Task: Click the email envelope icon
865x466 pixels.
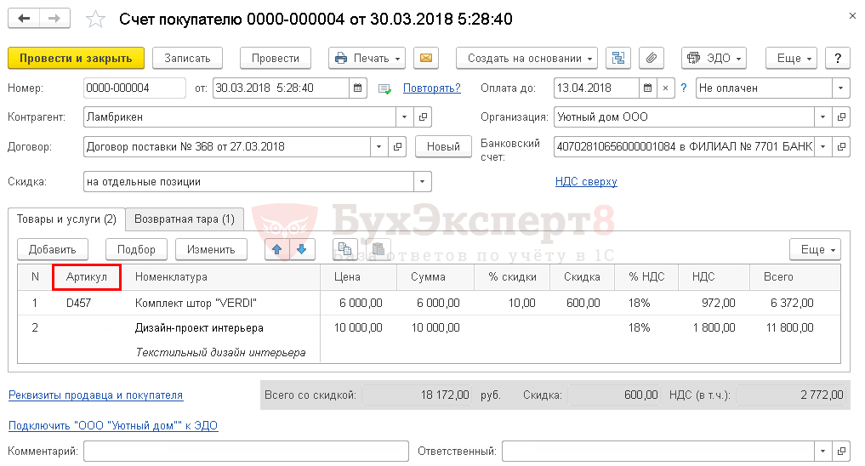Action: pos(425,59)
